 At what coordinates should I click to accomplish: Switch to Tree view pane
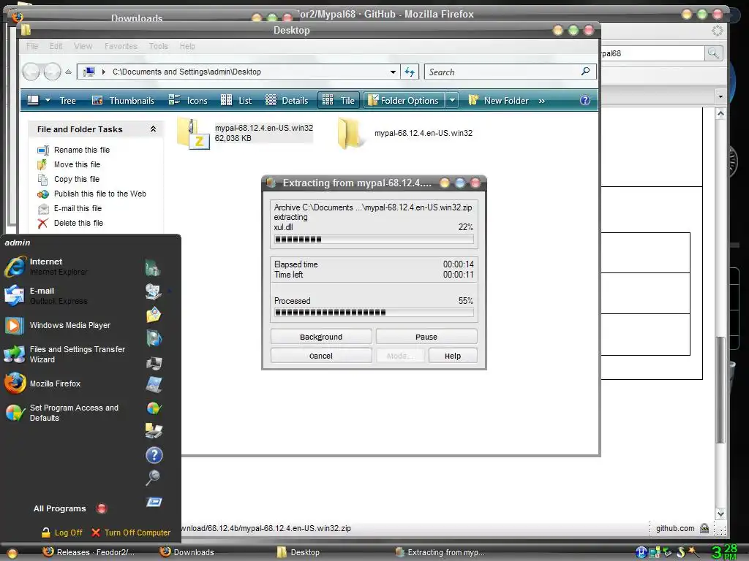click(67, 101)
